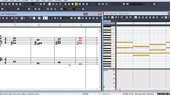
Task: Open the note symbol dropdown in Staff toolbar
Action: (x=45, y=18)
